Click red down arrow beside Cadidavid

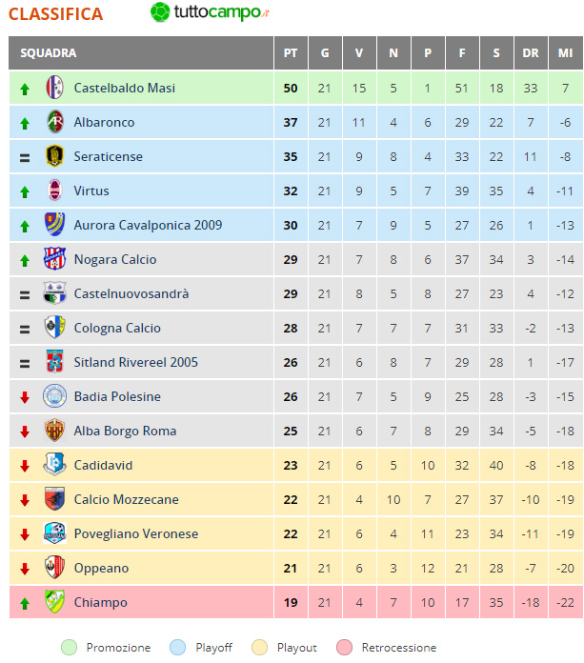[x=25, y=466]
